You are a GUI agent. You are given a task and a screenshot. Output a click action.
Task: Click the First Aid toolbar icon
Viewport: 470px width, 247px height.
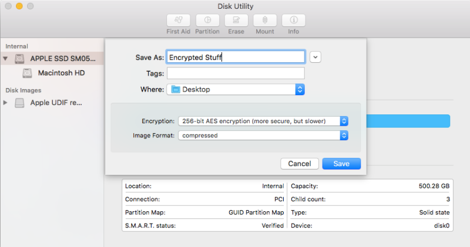pos(178,21)
